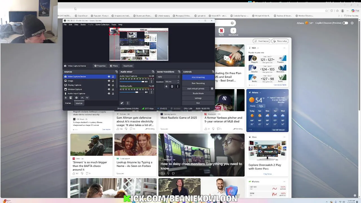Adjust the Desktop Audio volume slider
Viewport: 361px width, 203px height.
pyautogui.click(x=132, y=92)
